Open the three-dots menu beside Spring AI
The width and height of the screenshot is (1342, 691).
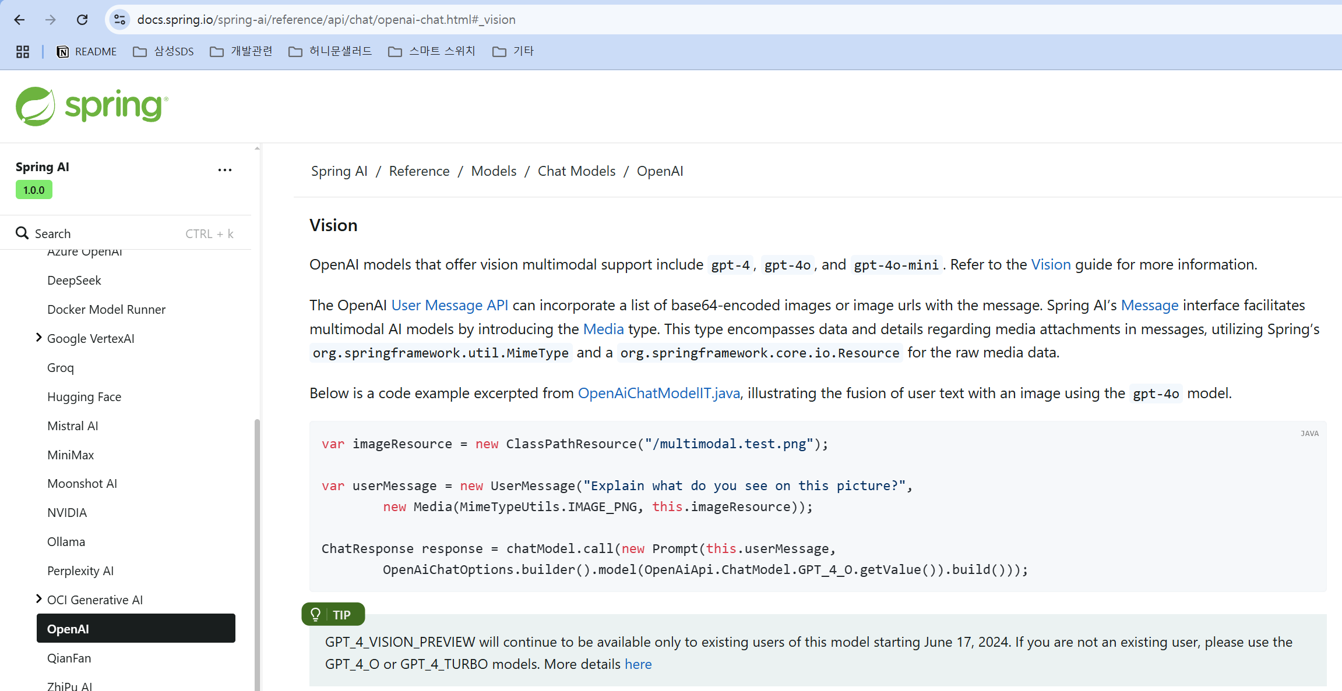point(225,170)
